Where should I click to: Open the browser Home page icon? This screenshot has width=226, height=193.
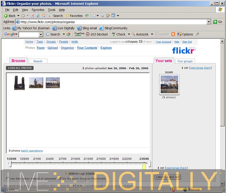coord(43,16)
